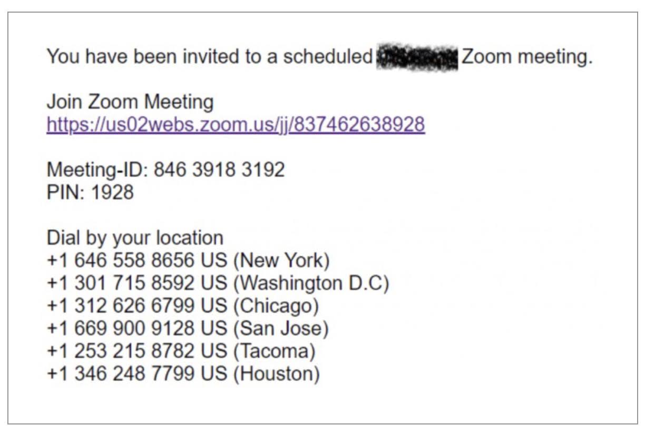Click the Join Zoom Meeting heading
This screenshot has height=435, width=645.
pyautogui.click(x=130, y=102)
